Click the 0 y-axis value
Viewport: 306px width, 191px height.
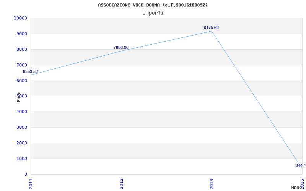pyautogui.click(x=26, y=174)
